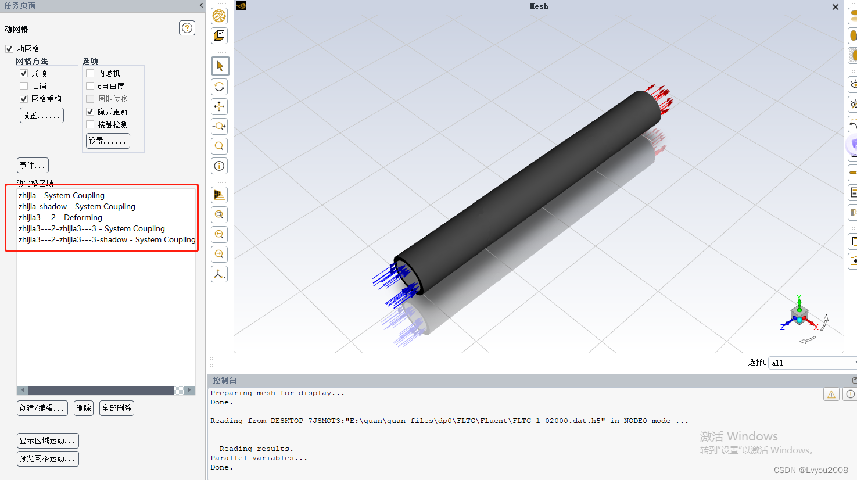This screenshot has height=480, width=857.
Task: Uncheck the 光顺 smoothing checkbox
Action: 24,73
